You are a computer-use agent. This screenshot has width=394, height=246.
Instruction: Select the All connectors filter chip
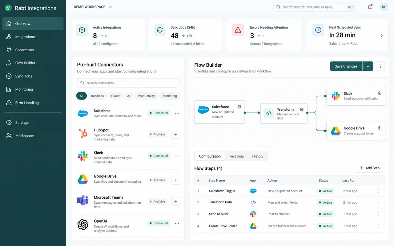(x=82, y=96)
